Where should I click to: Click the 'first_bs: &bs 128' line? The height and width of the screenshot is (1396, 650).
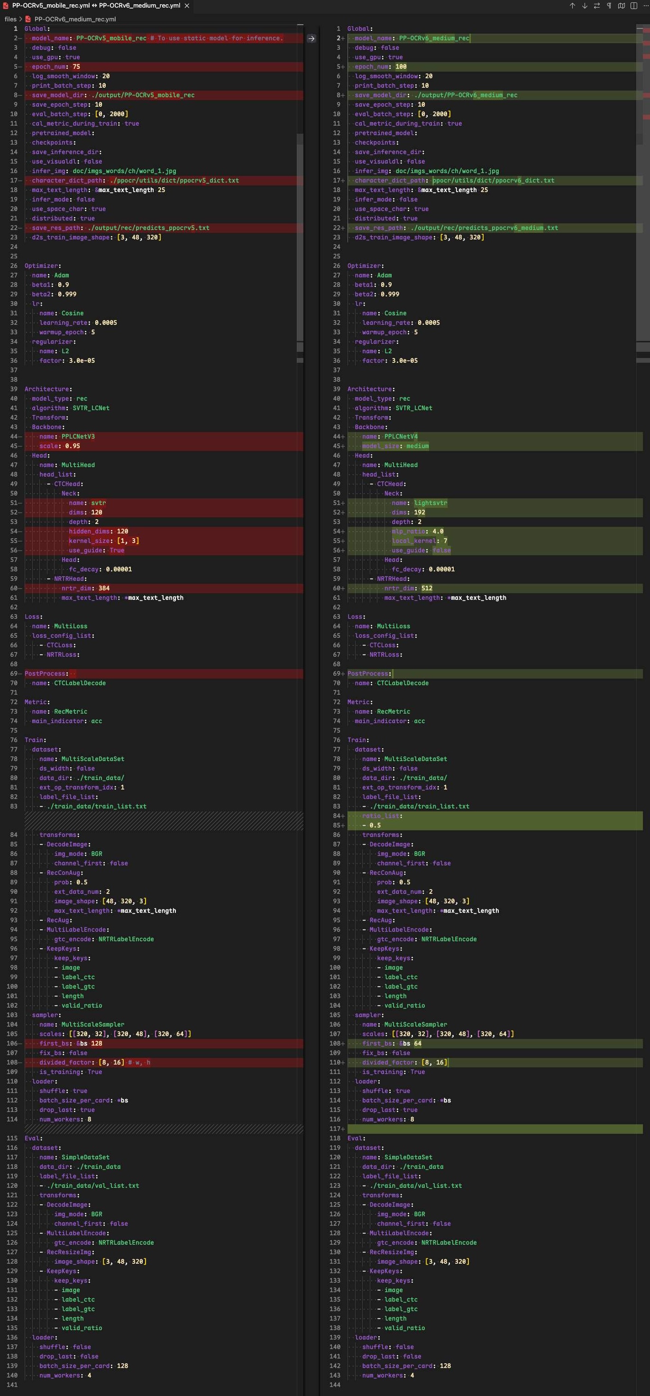pos(164,1044)
